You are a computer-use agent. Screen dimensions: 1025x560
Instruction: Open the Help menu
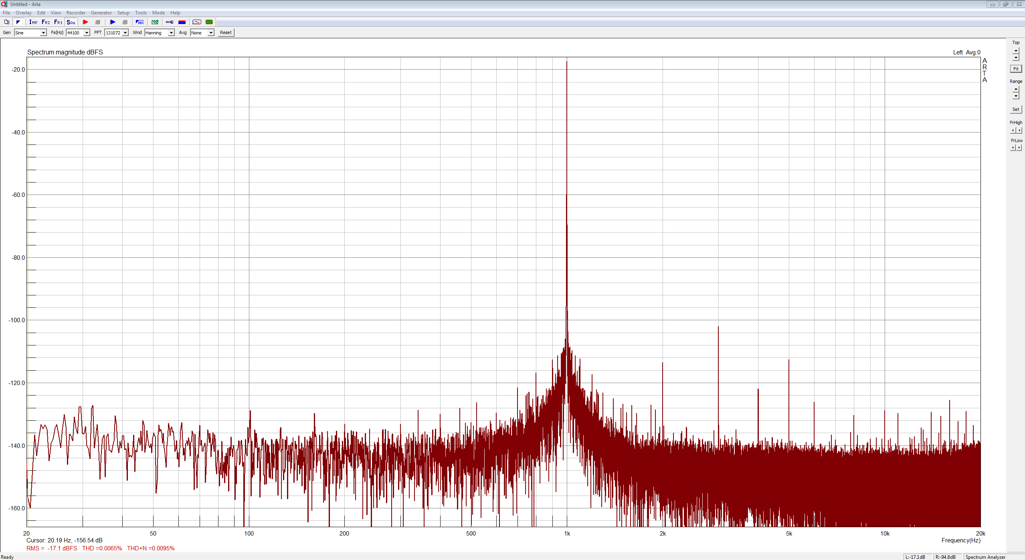point(176,13)
